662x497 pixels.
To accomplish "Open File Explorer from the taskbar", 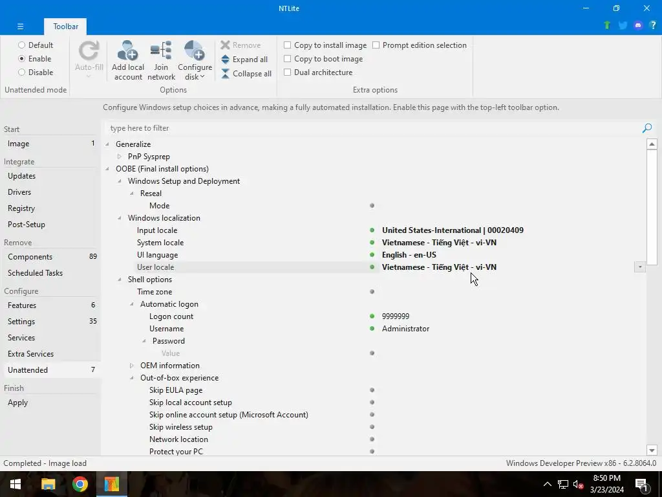I will [48, 484].
